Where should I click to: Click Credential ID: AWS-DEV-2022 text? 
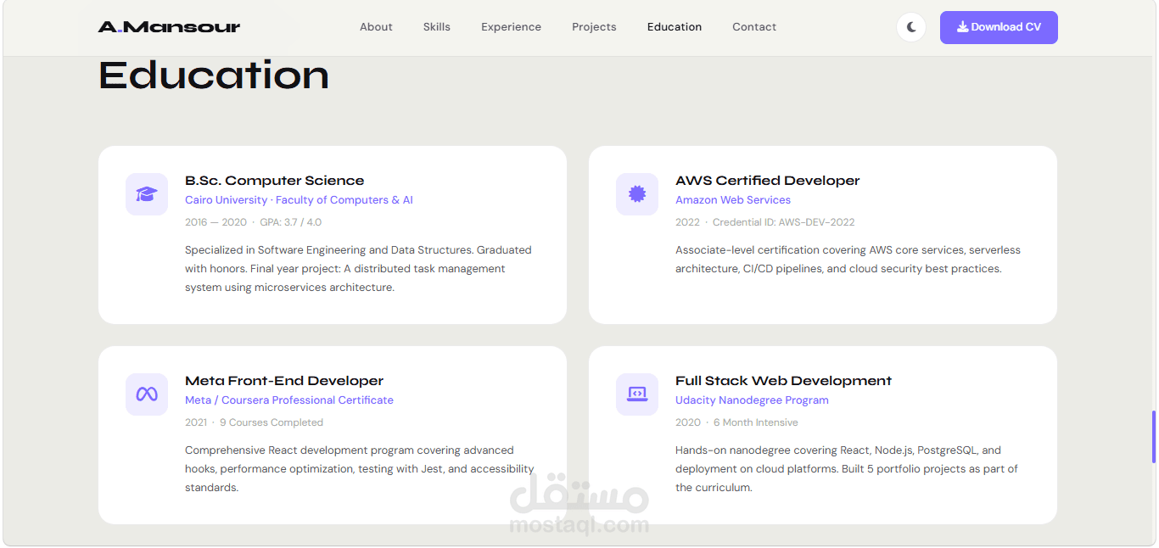[x=784, y=222]
